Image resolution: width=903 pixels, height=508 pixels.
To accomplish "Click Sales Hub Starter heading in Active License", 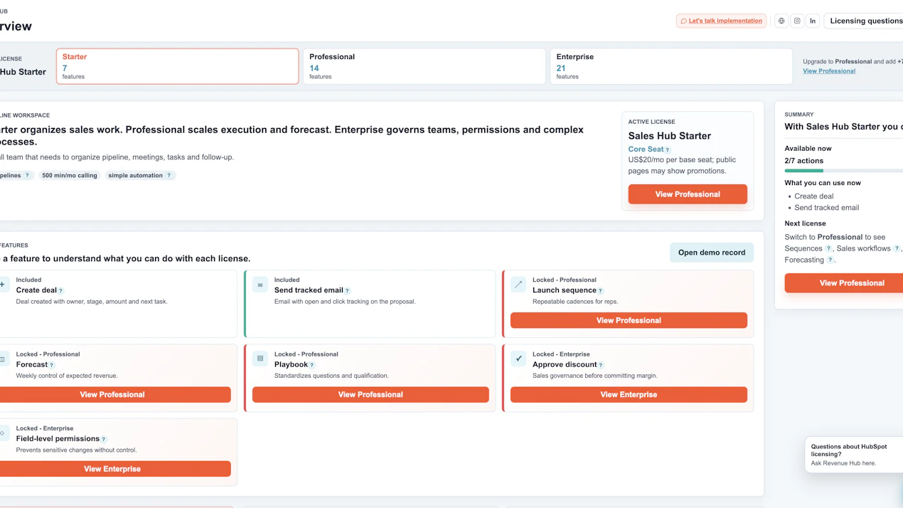I will 670,136.
